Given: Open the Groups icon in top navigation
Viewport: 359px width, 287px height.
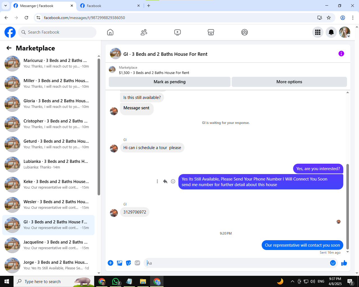Looking at the screenshot, I should click(245, 32).
